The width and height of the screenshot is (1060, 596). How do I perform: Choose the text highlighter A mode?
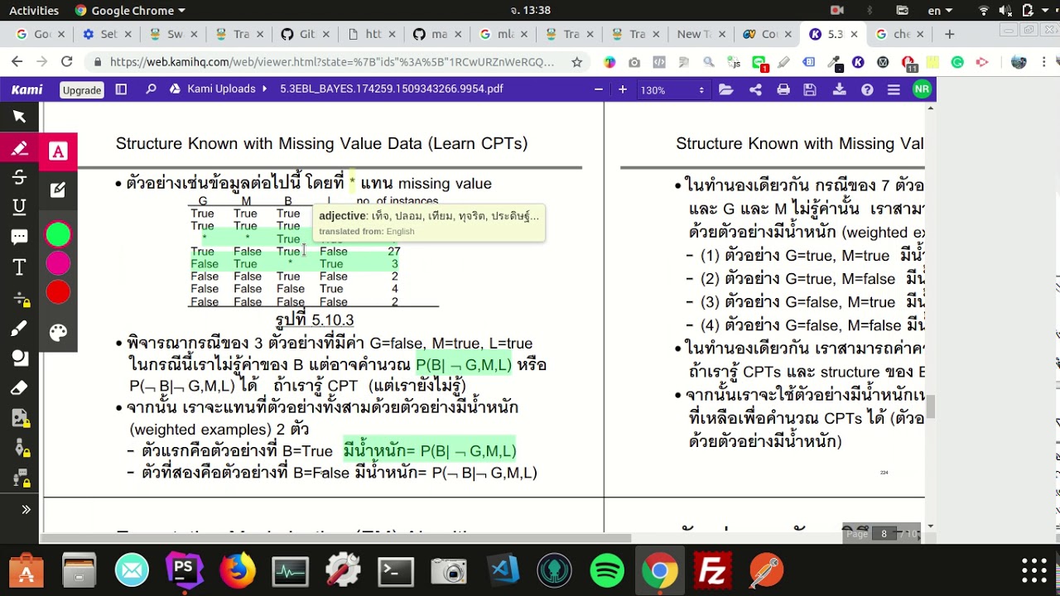click(58, 151)
